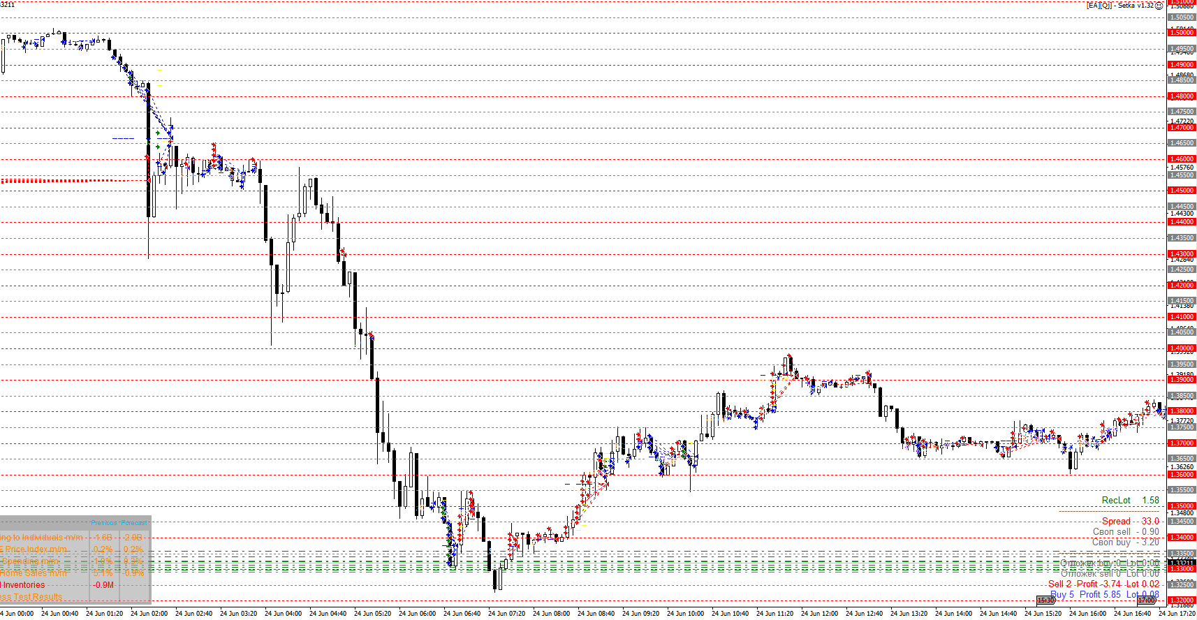Click the Spread 33.0 info line
This screenshot has height=620, width=1197.
tap(1130, 521)
